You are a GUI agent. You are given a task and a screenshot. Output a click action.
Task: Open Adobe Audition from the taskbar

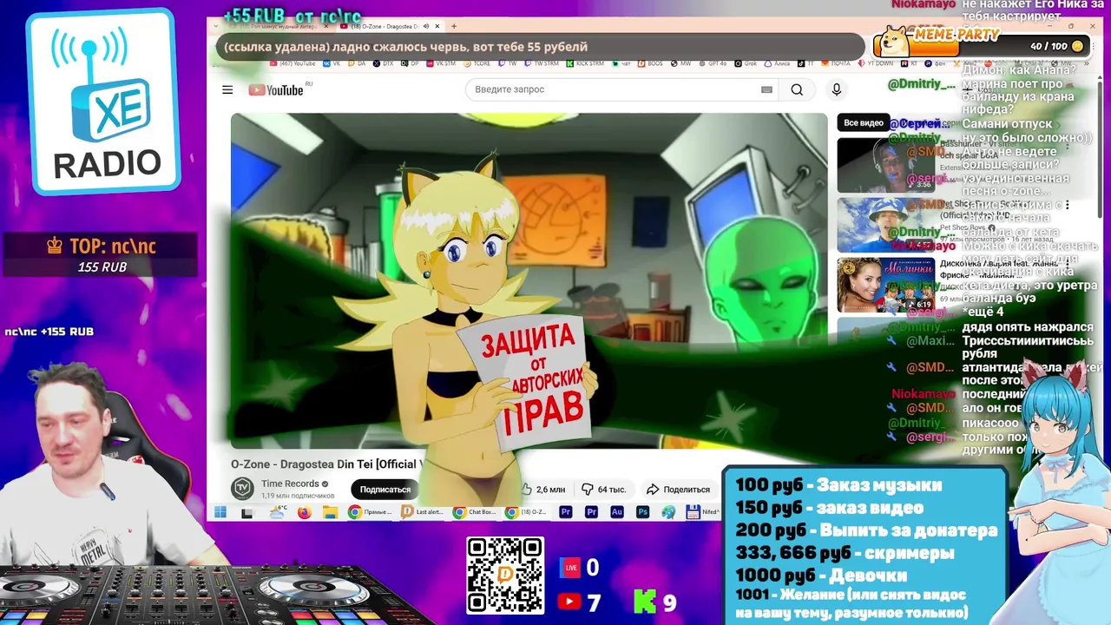pos(617,512)
